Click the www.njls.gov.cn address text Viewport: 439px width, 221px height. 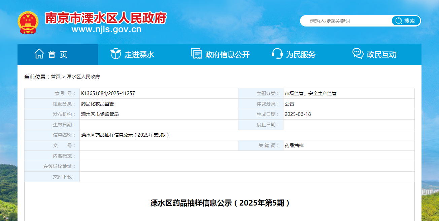[106, 30]
